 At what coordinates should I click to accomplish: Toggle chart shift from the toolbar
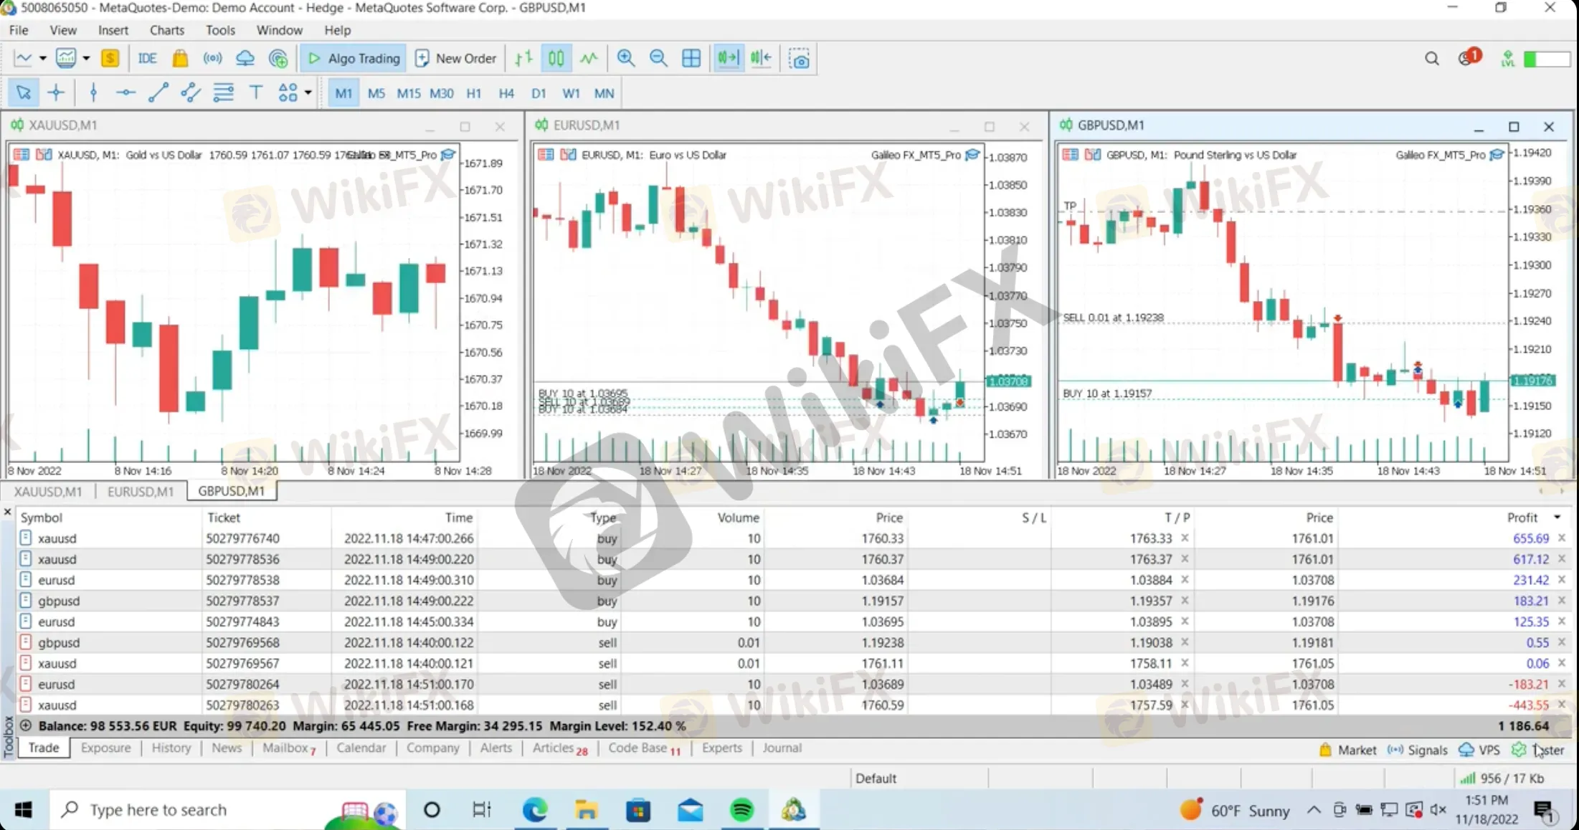(727, 58)
